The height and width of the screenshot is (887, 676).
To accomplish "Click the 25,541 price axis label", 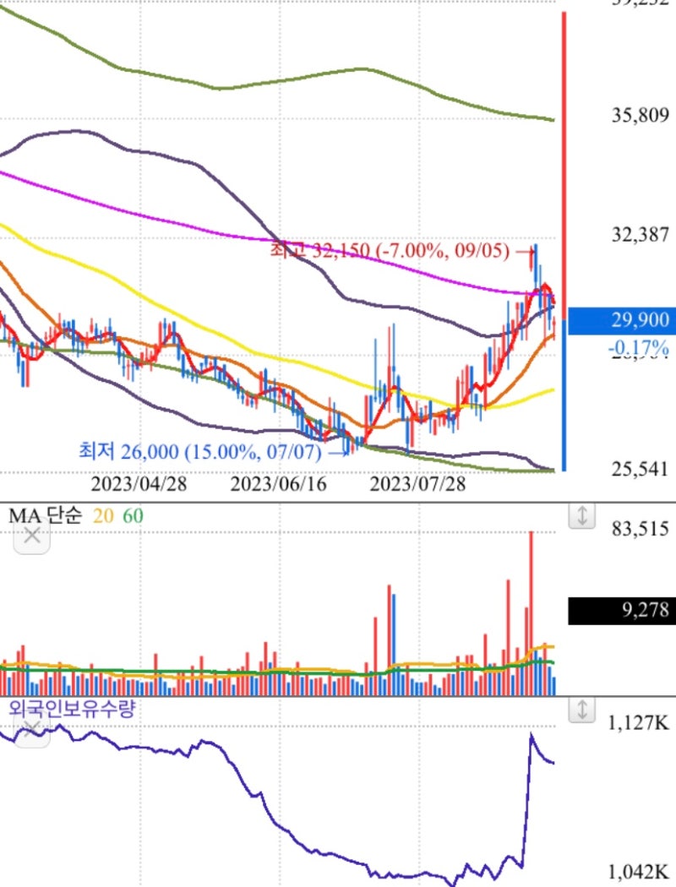I will (640, 469).
